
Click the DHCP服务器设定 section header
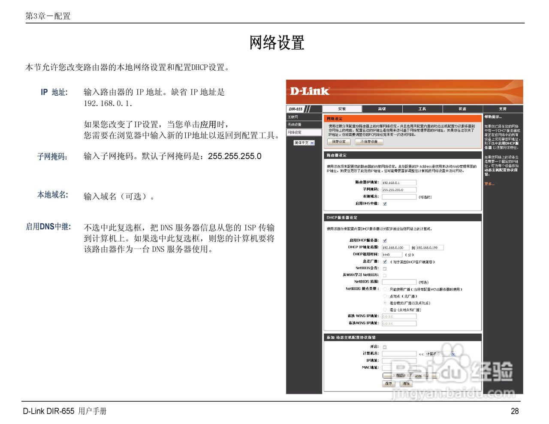pyautogui.click(x=402, y=217)
